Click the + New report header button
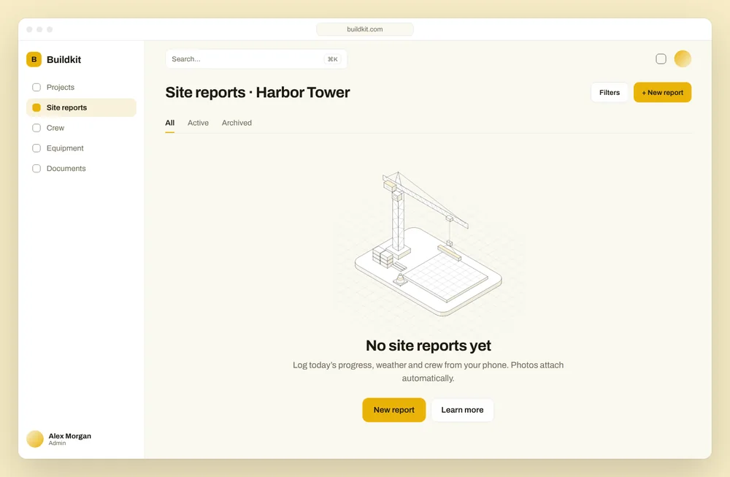Image resolution: width=730 pixels, height=477 pixels. click(x=663, y=92)
